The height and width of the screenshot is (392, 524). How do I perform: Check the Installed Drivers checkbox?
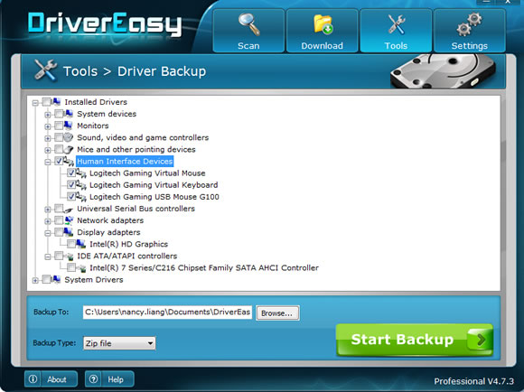(x=46, y=101)
